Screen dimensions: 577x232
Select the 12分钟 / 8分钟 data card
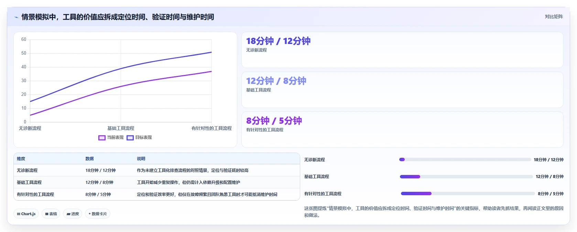402,90
